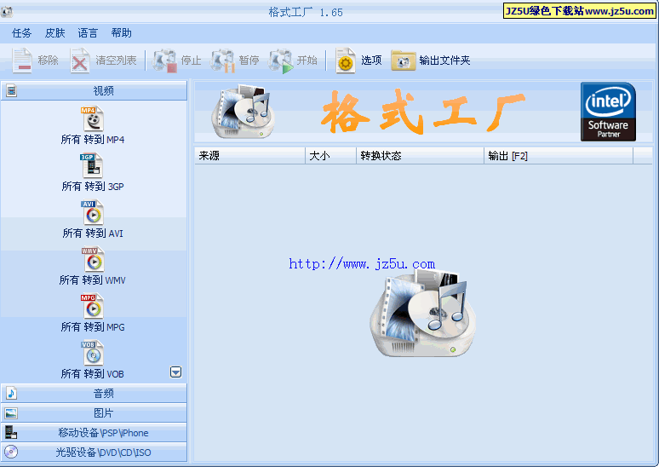Click the music note icon beside 音频

(11, 394)
